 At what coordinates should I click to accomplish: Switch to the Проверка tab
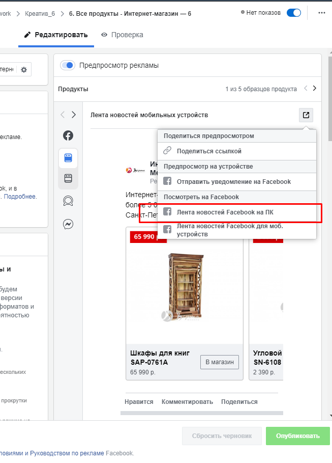(122, 35)
